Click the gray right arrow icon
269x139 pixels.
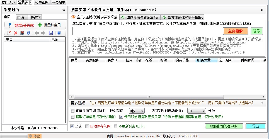click(x=43, y=33)
